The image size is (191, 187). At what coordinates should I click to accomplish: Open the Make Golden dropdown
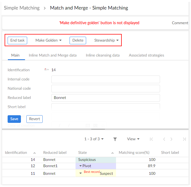(x=48, y=40)
